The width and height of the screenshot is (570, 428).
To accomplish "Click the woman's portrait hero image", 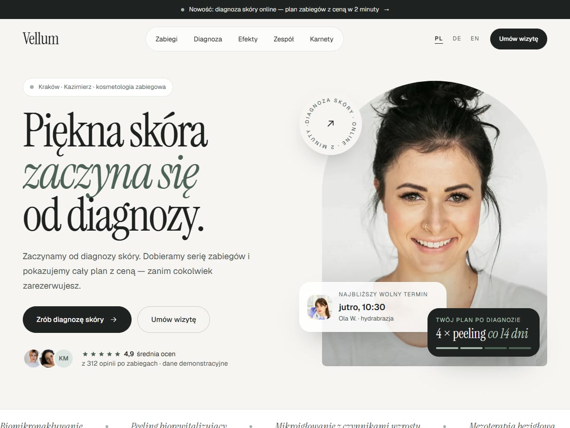I will click(435, 224).
